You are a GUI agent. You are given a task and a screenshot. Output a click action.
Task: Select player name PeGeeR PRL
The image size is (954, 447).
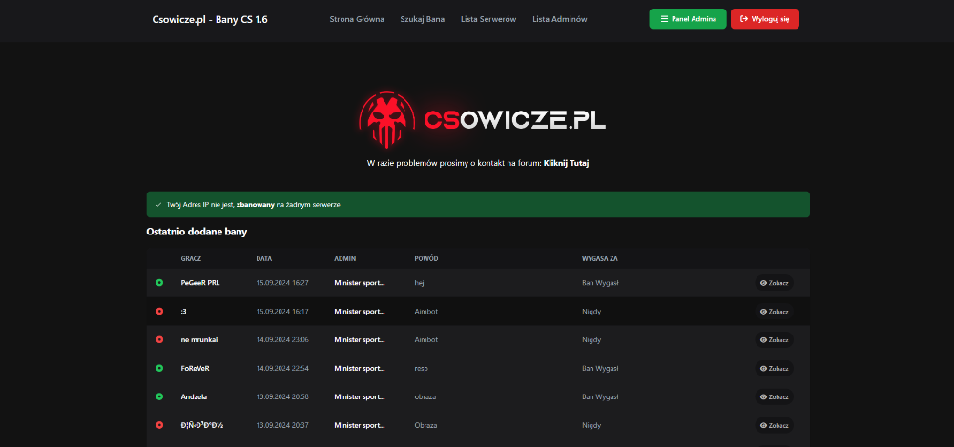[x=200, y=283]
